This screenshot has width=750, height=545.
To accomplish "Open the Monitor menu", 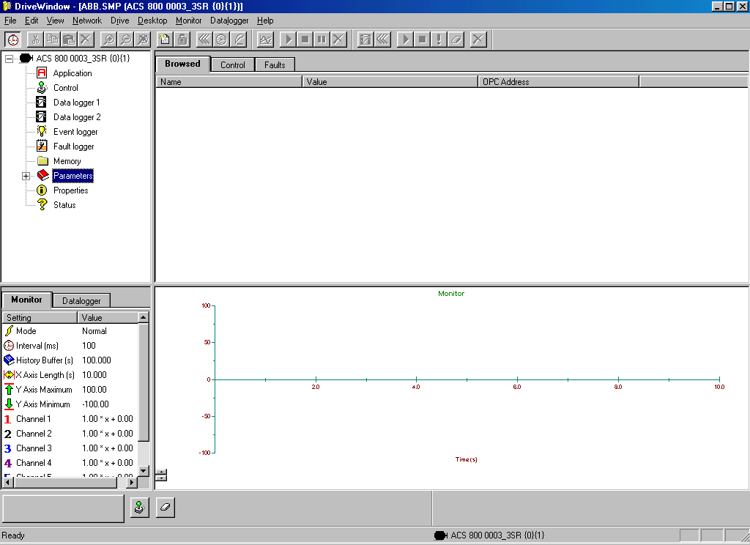I will click(x=188, y=21).
